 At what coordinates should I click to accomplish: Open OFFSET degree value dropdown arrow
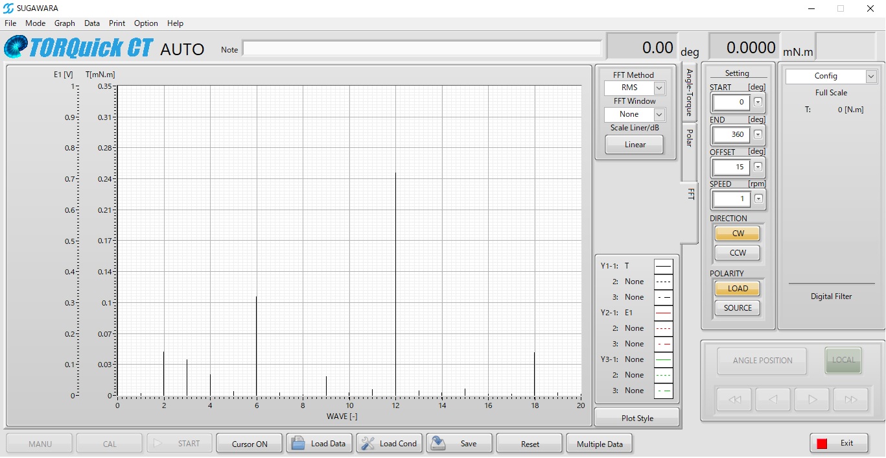[758, 167]
